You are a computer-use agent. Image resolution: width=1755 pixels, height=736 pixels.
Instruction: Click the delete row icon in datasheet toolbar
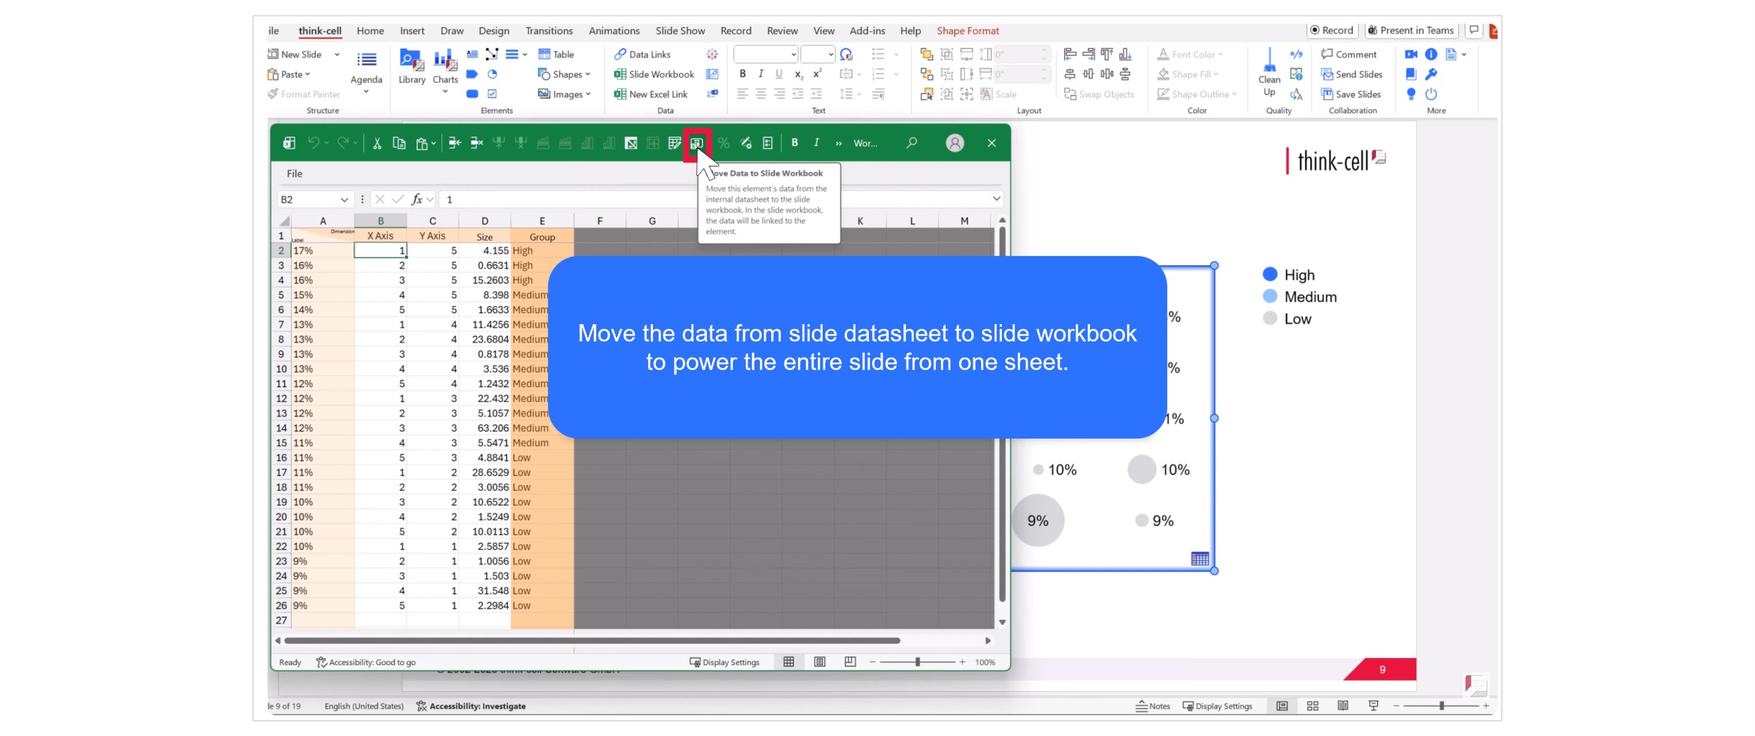(x=477, y=143)
